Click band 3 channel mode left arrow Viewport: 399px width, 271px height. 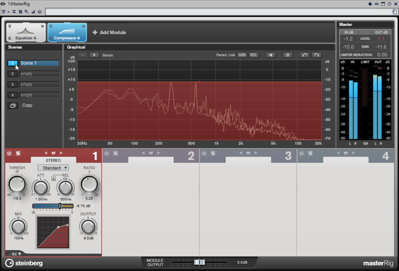coord(241,153)
